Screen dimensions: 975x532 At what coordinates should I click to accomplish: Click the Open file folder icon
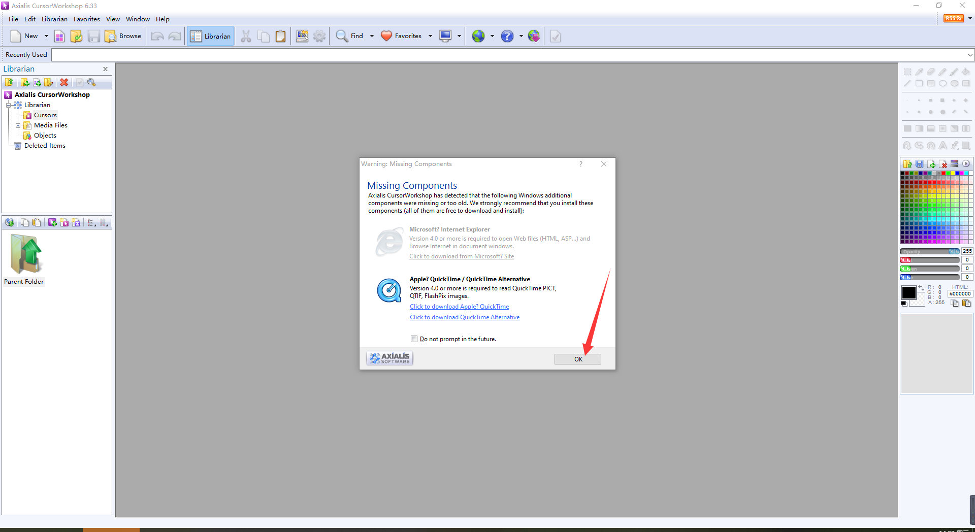[76, 36]
